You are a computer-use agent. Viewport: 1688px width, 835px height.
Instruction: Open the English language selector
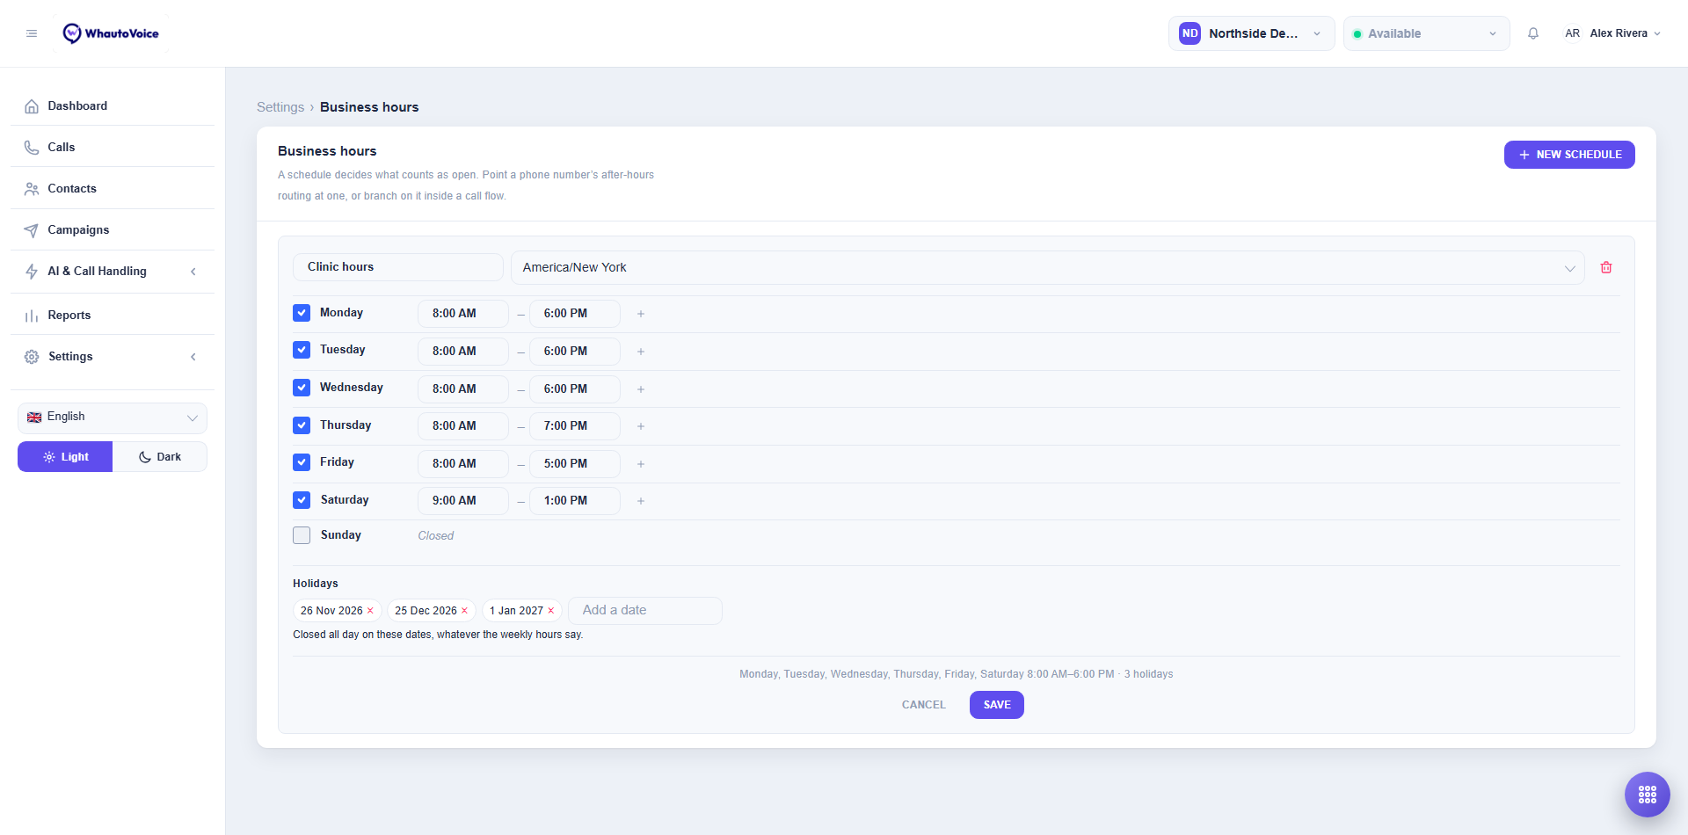113,417
